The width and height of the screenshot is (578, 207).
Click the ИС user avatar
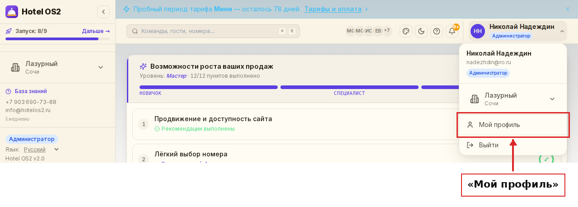368,31
